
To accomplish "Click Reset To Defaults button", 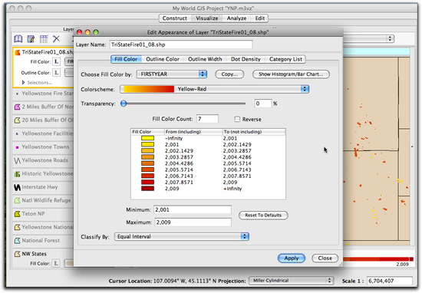I will (x=263, y=216).
